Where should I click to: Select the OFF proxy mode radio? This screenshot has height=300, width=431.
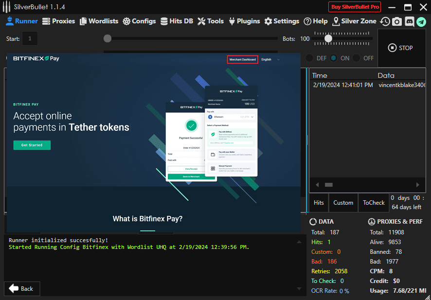pyautogui.click(x=357, y=58)
